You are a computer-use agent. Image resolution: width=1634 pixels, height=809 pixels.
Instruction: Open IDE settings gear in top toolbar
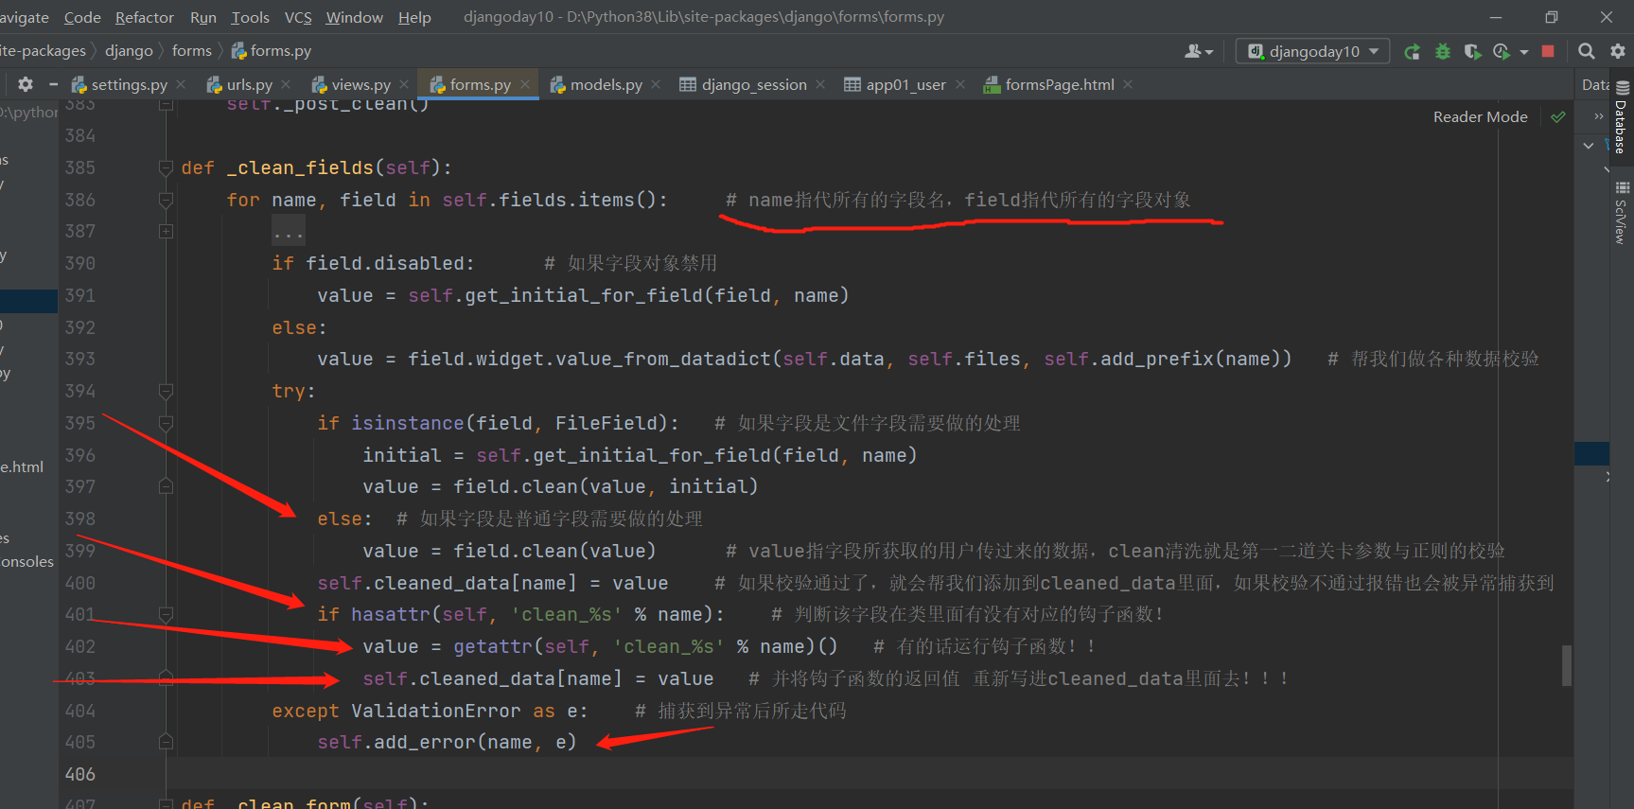pyautogui.click(x=1618, y=51)
